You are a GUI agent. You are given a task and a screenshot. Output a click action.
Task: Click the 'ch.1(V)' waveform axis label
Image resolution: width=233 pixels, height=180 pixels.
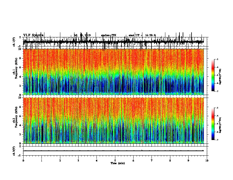point(14,42)
